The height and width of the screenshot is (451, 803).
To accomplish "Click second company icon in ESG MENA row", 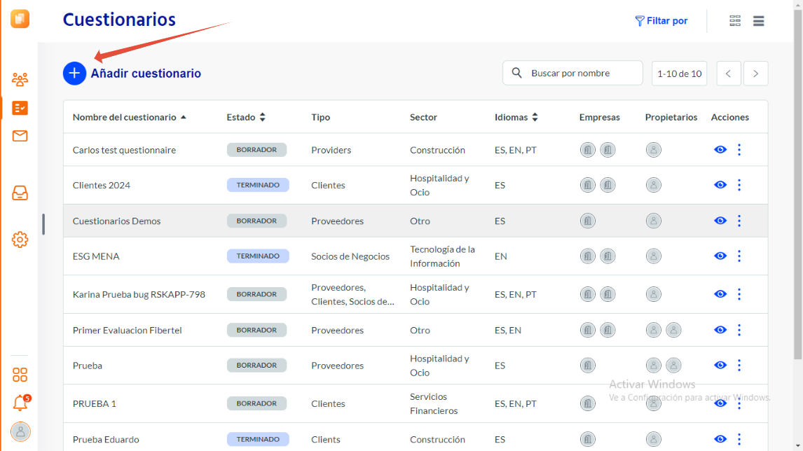I will pos(608,256).
